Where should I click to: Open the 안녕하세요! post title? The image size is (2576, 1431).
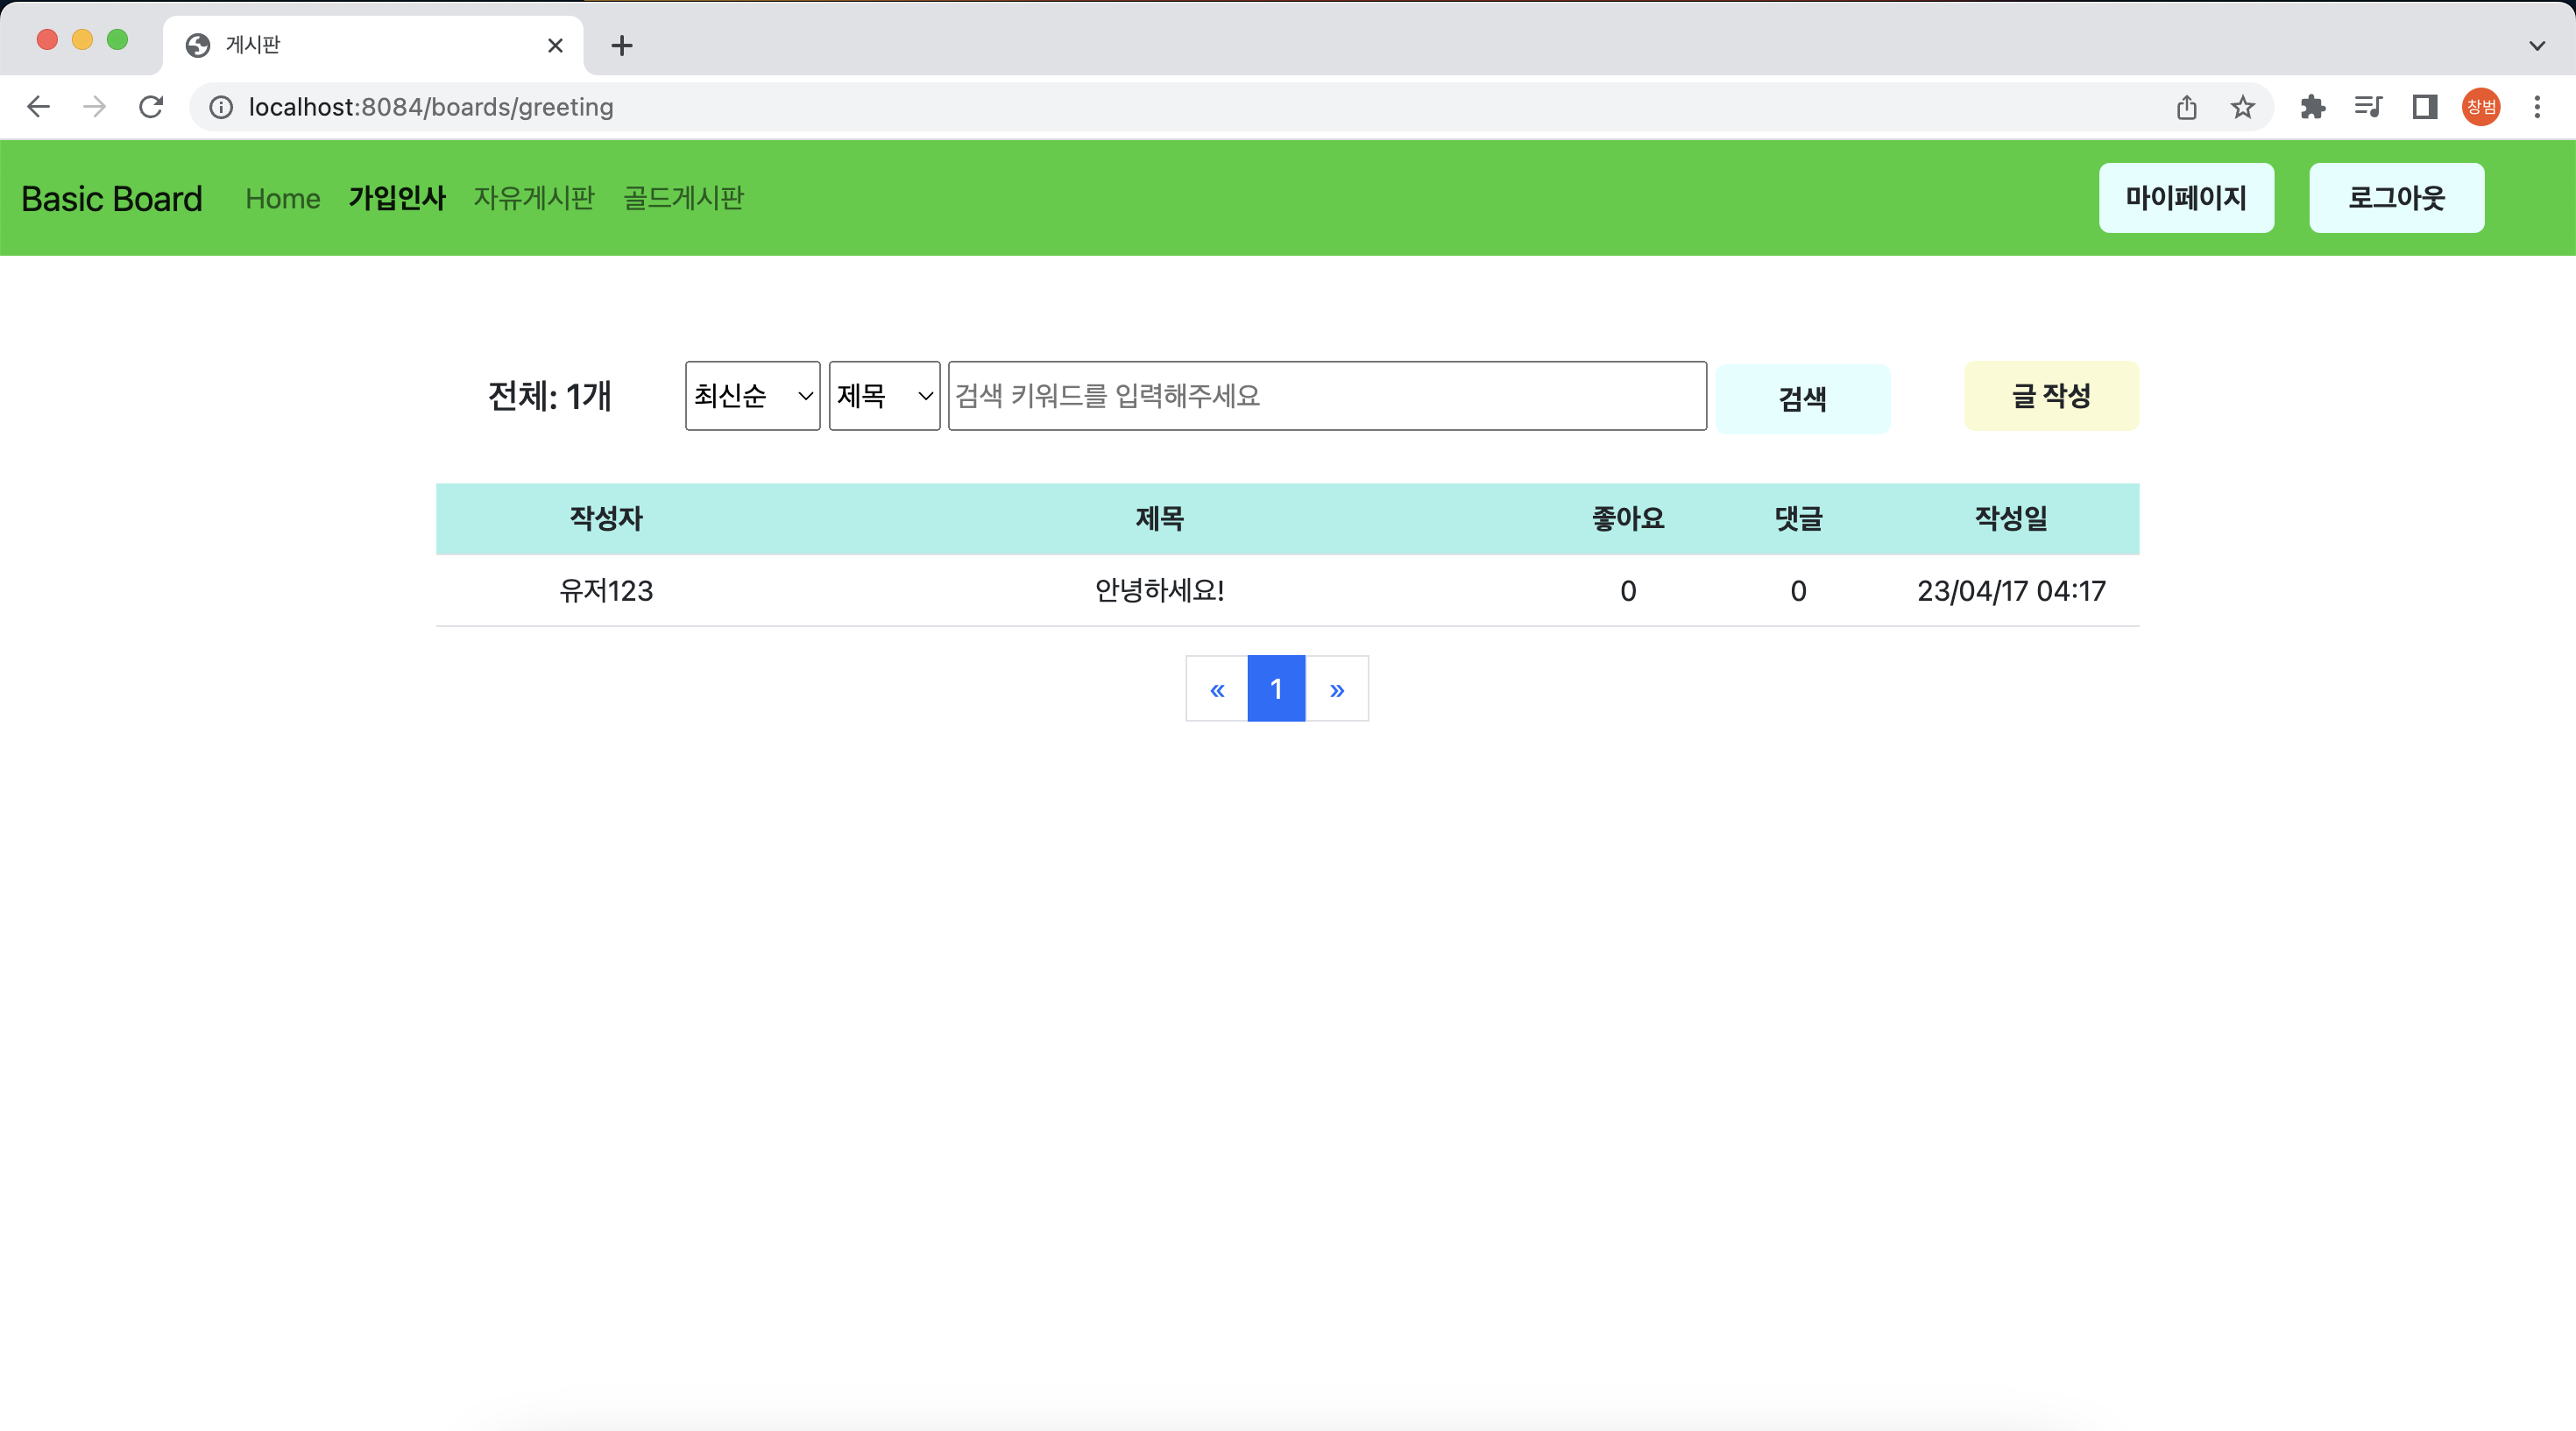pos(1159,590)
